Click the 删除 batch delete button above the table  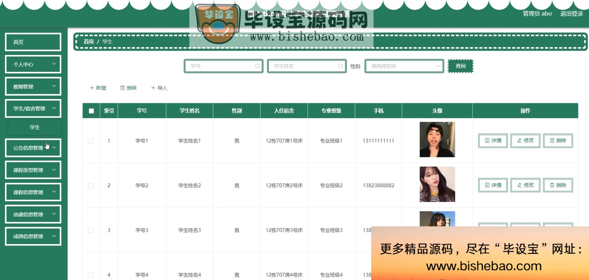point(129,88)
